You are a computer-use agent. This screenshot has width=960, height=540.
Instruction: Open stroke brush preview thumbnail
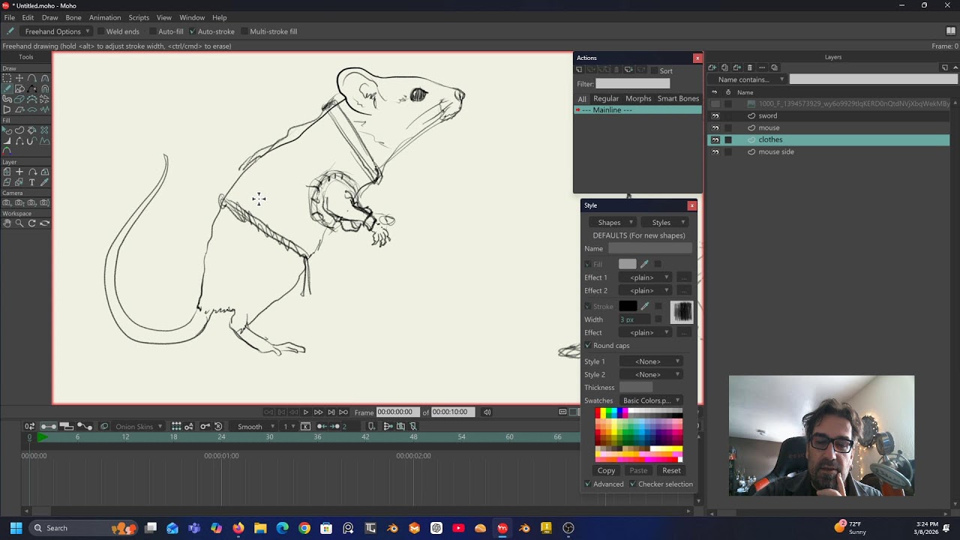[682, 312]
